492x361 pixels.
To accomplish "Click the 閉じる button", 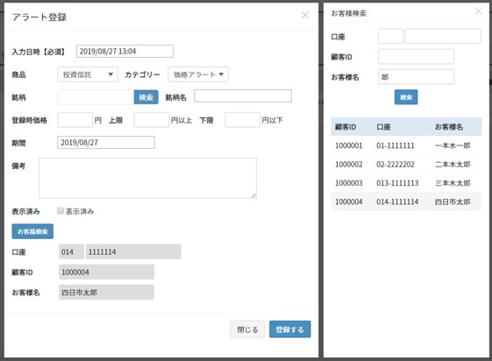I will coord(247,329).
